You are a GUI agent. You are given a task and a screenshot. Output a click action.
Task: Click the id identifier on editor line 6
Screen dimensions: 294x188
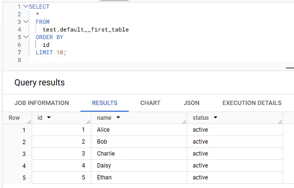[x=46, y=45]
